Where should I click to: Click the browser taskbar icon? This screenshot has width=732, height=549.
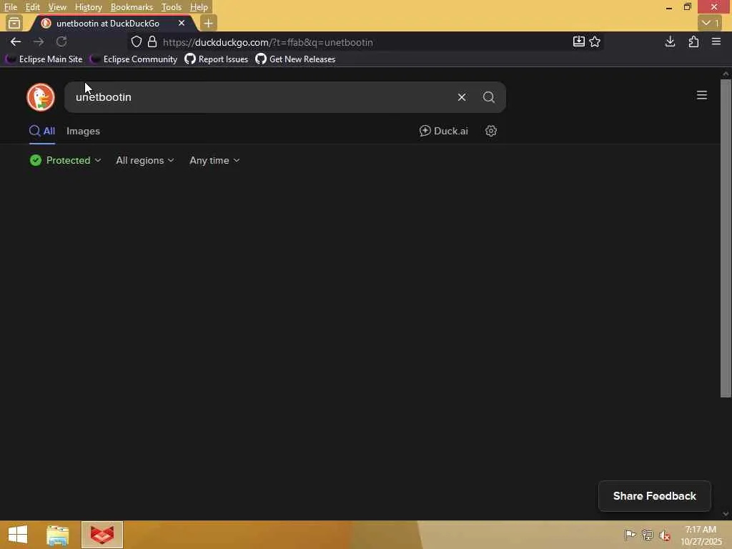tap(102, 535)
